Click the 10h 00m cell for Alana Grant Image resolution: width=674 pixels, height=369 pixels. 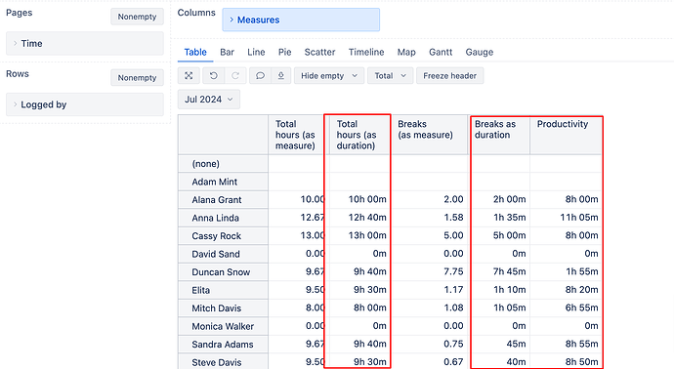[359, 199]
